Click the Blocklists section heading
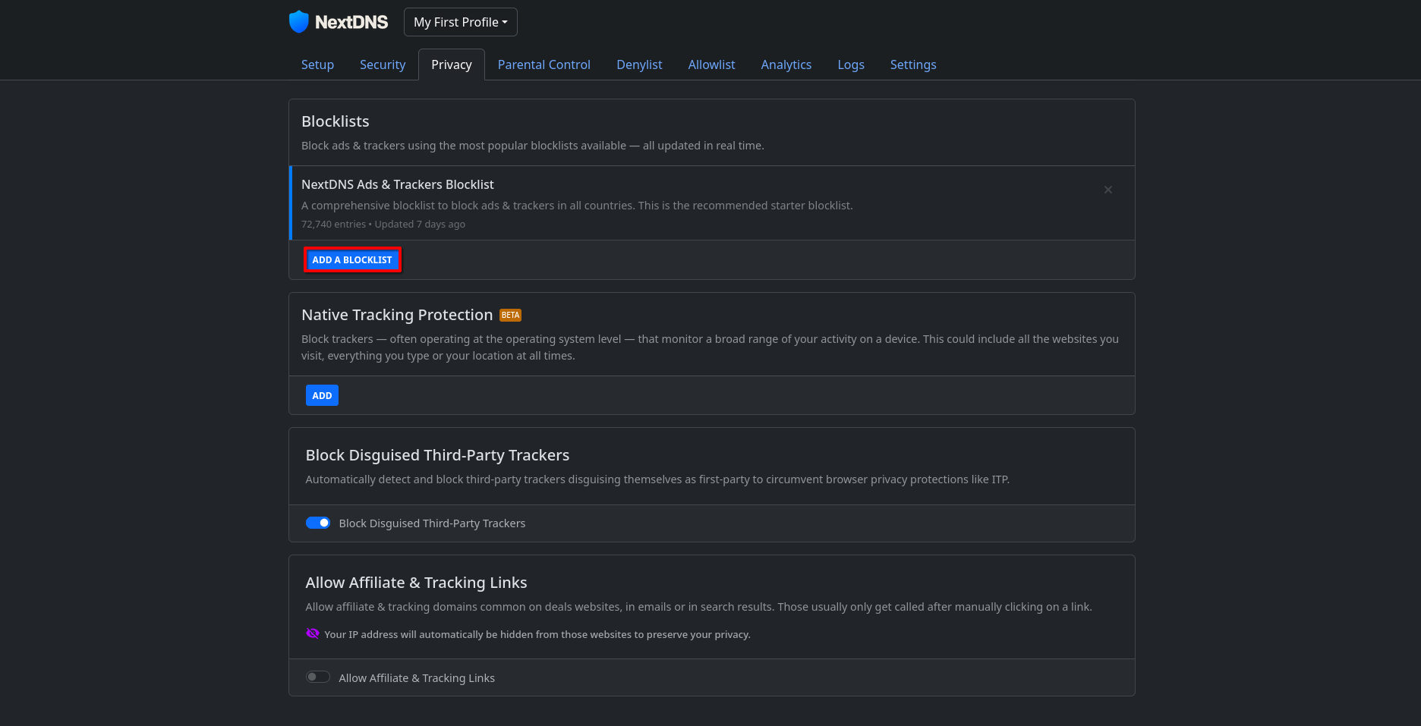This screenshot has height=726, width=1421. pyautogui.click(x=336, y=121)
